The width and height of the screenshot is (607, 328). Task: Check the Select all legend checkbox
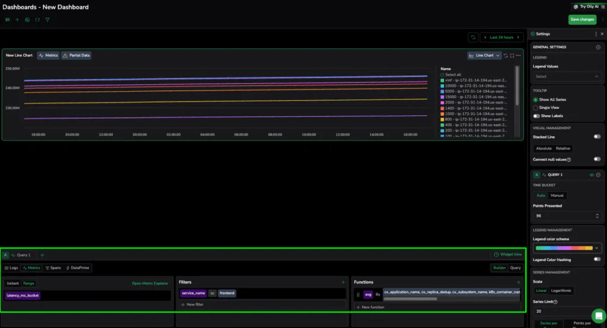click(443, 75)
